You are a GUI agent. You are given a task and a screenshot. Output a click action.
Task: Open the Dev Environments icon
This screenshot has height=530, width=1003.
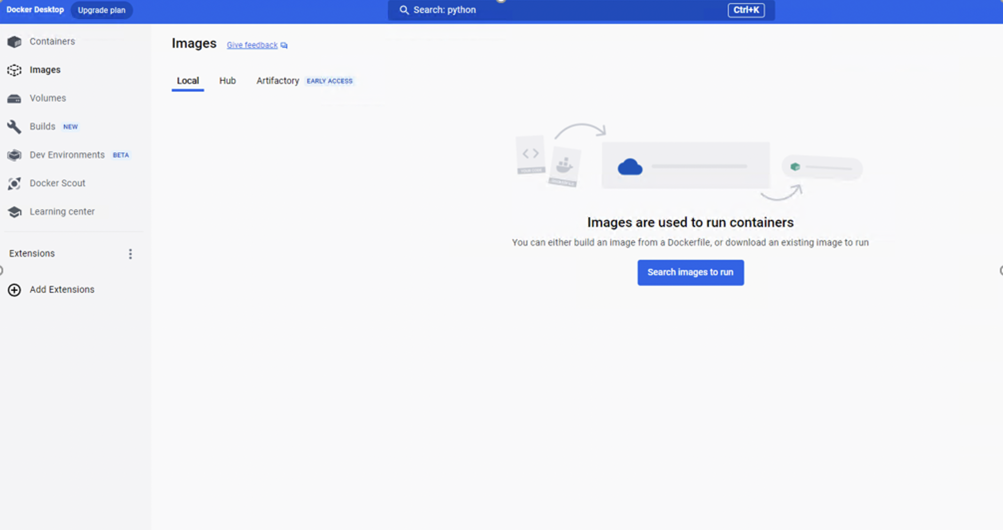[x=14, y=155]
